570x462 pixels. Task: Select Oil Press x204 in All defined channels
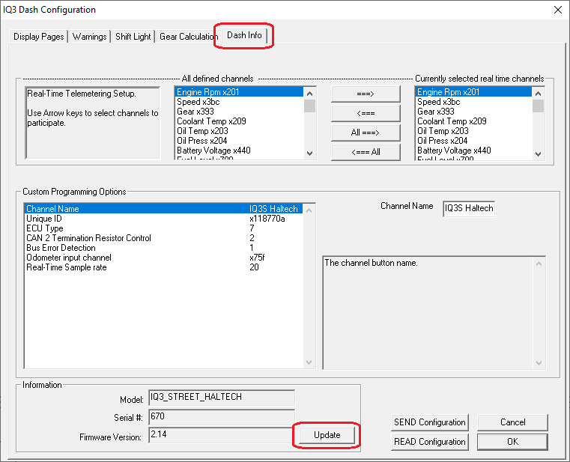(239, 141)
